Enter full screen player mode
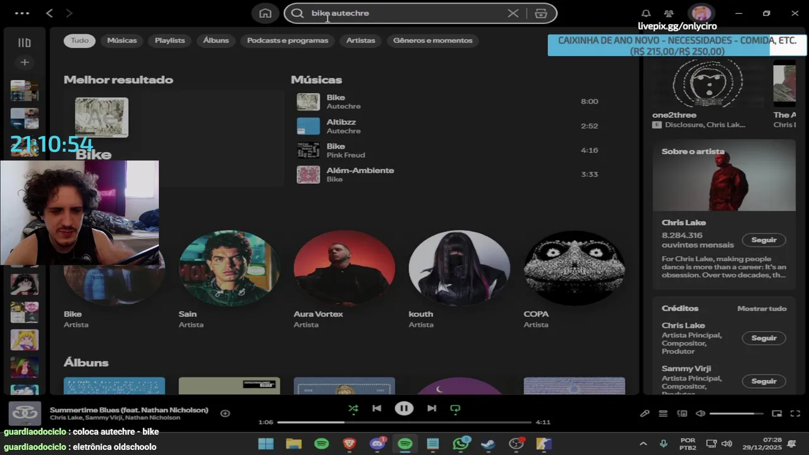809x455 pixels. 795,413
